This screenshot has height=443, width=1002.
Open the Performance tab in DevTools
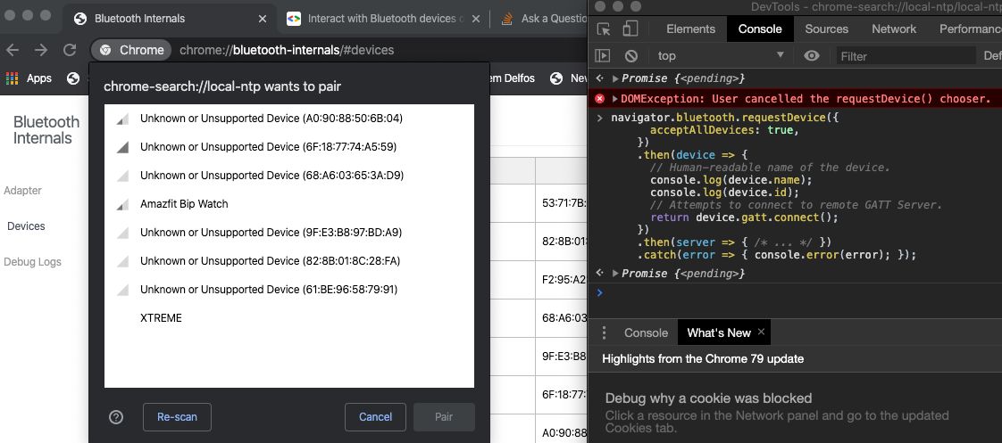point(970,29)
